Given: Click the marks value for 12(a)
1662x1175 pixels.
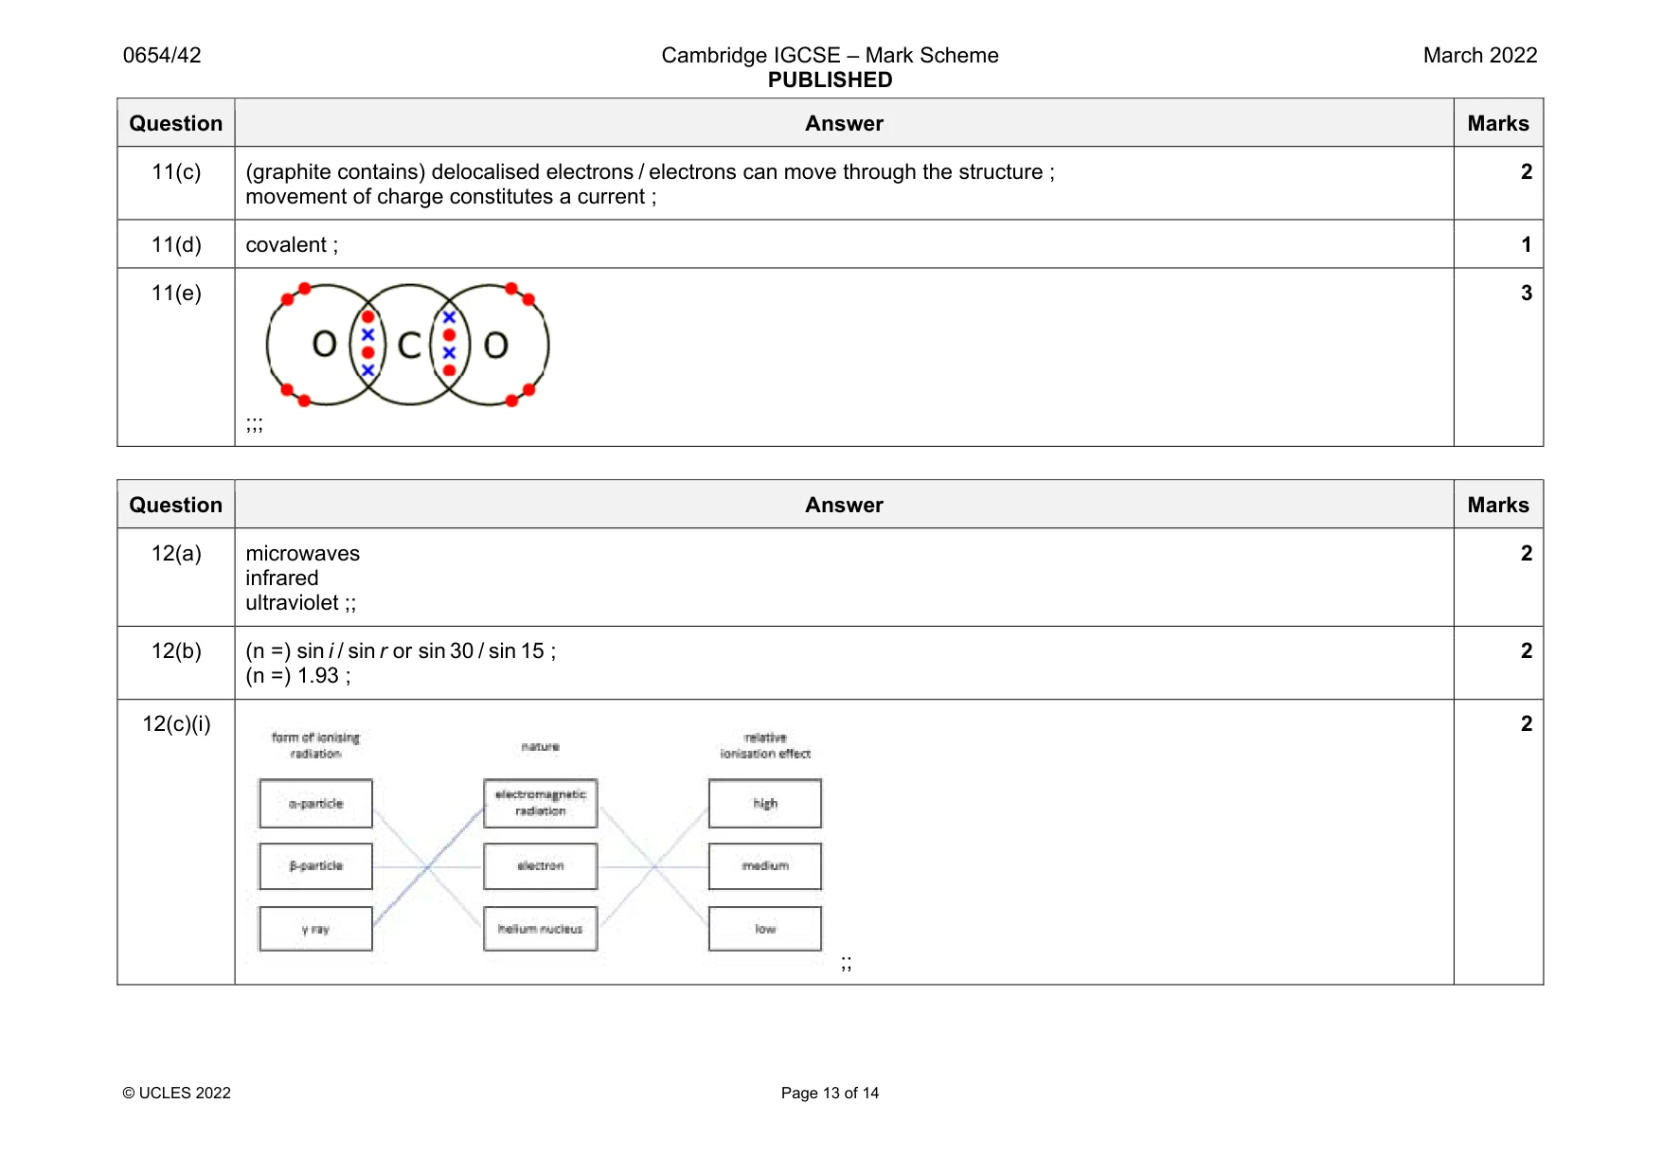Looking at the screenshot, I should [x=1527, y=553].
